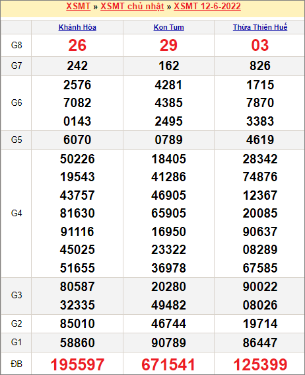Image resolution: width=305 pixels, height=375 pixels.
Task: Open the Kon Tum province link
Action: coord(169,27)
